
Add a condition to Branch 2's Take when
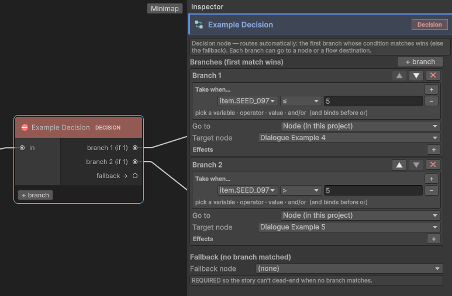[432, 179]
